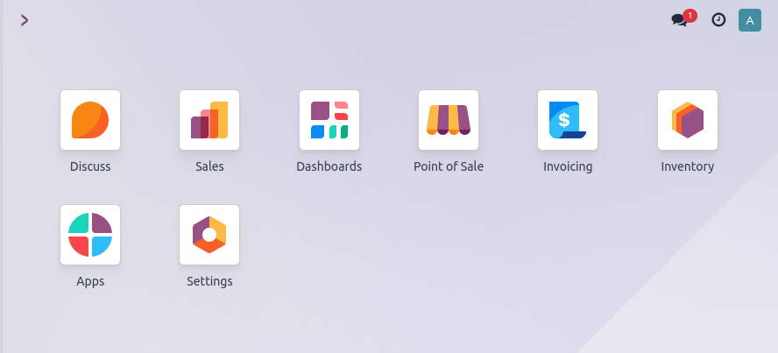Select the Invoicing text label
This screenshot has width=778, height=353.
point(568,166)
